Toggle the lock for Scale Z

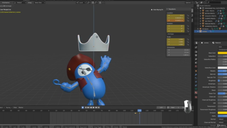[188, 44]
